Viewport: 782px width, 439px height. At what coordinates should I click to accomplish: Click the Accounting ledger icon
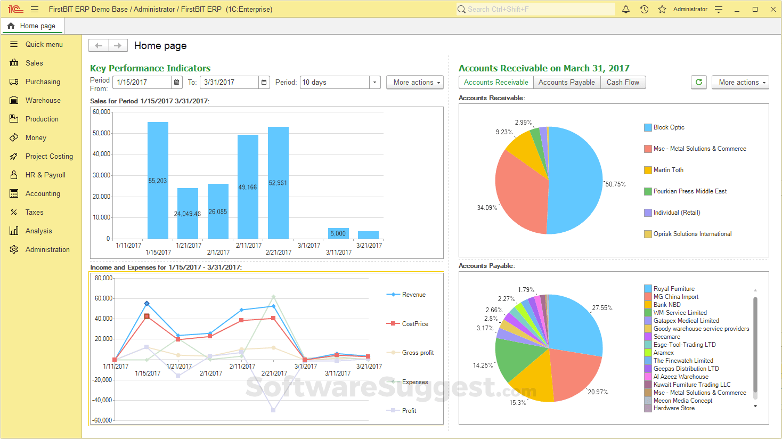14,193
